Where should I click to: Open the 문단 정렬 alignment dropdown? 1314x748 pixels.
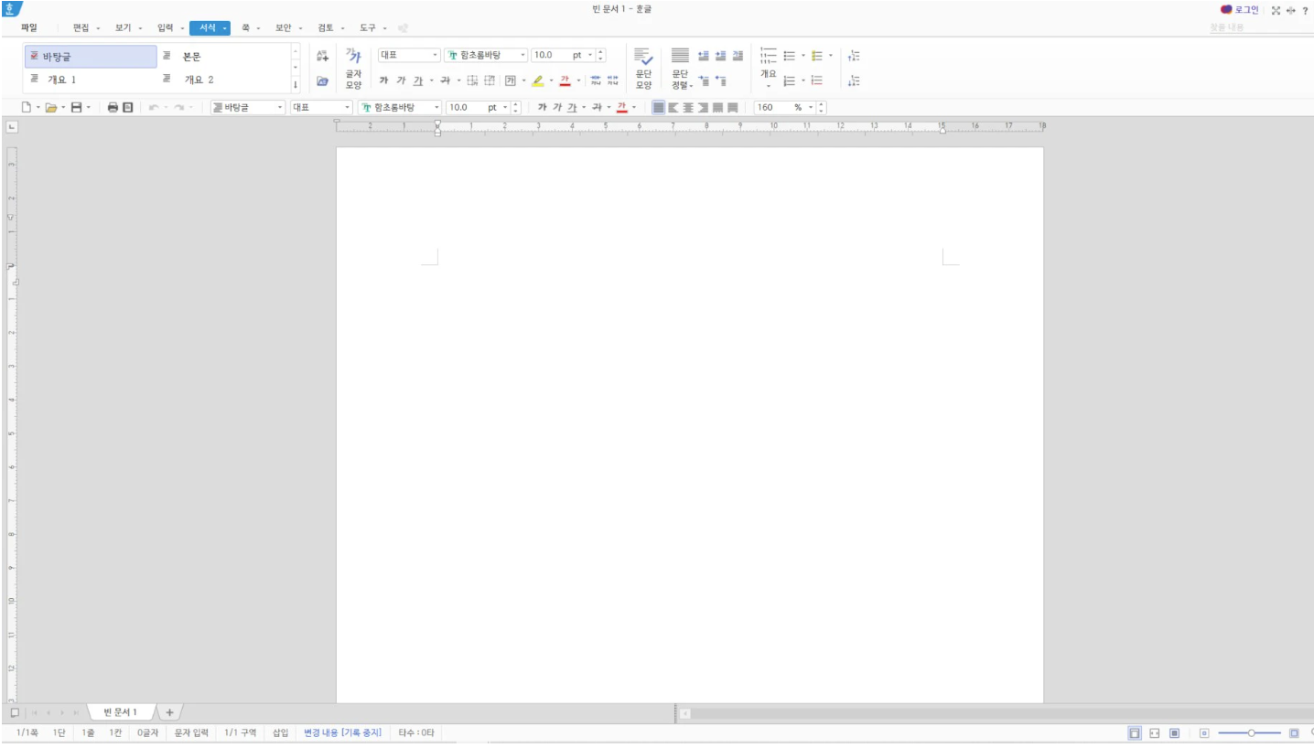(x=680, y=79)
